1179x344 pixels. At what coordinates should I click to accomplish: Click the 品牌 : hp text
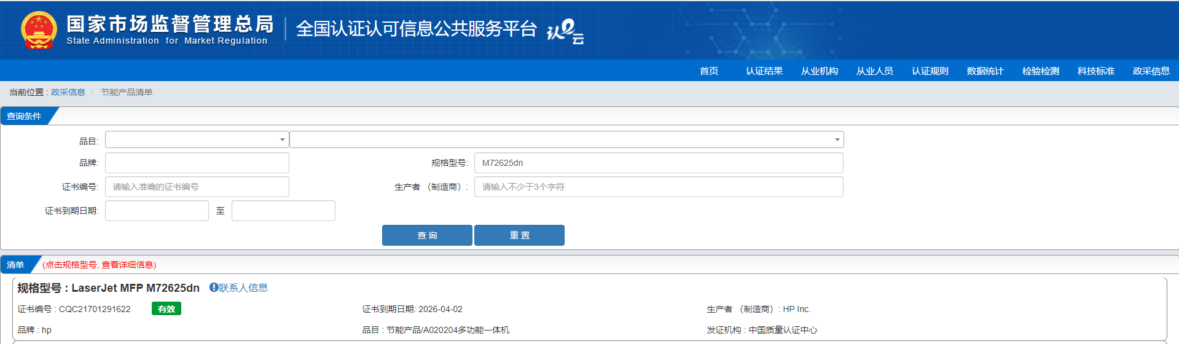(34, 330)
